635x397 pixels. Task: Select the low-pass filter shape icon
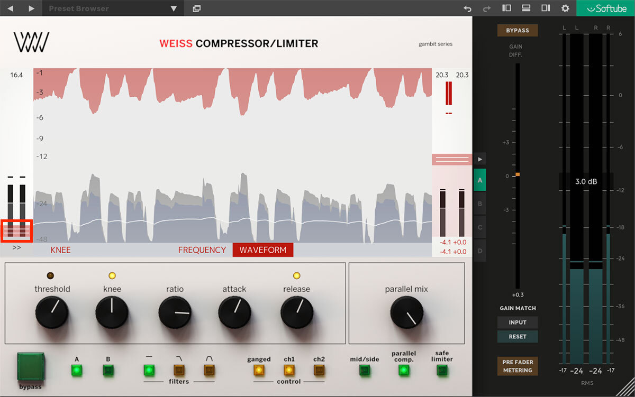click(179, 370)
